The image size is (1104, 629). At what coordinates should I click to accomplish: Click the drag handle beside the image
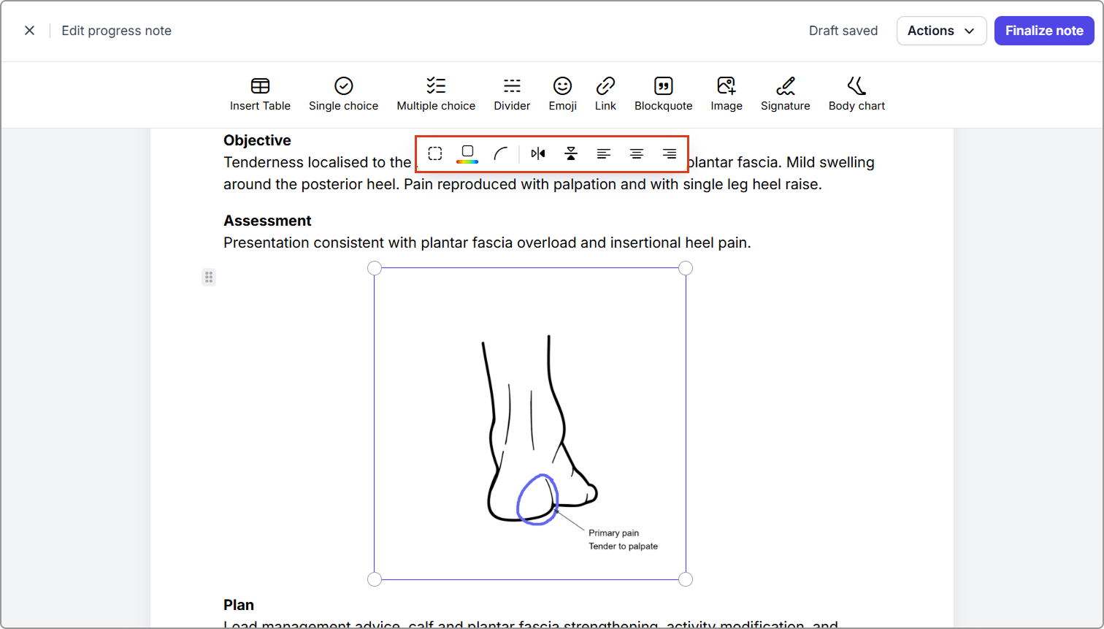coord(209,277)
